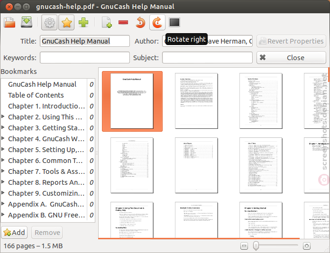The width and height of the screenshot is (330, 253).
Task: Select the List of Tables page thumbnail
Action: (x=261, y=165)
